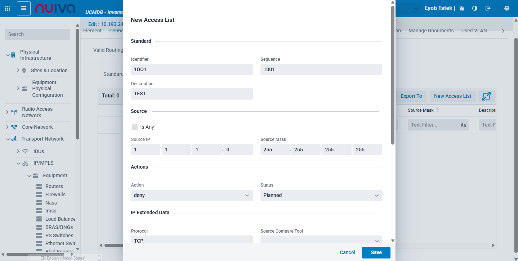Switch to the Used VLAN tab
Viewport: 518px width, 261px height.
474,31
